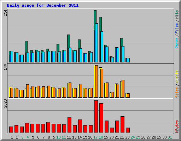Select day 8 on the x-axis
The image size is (181, 141).
pyautogui.click(x=49, y=137)
